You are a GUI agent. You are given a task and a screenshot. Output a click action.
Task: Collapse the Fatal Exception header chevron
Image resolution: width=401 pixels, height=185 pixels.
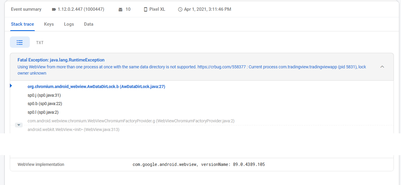[x=382, y=67]
